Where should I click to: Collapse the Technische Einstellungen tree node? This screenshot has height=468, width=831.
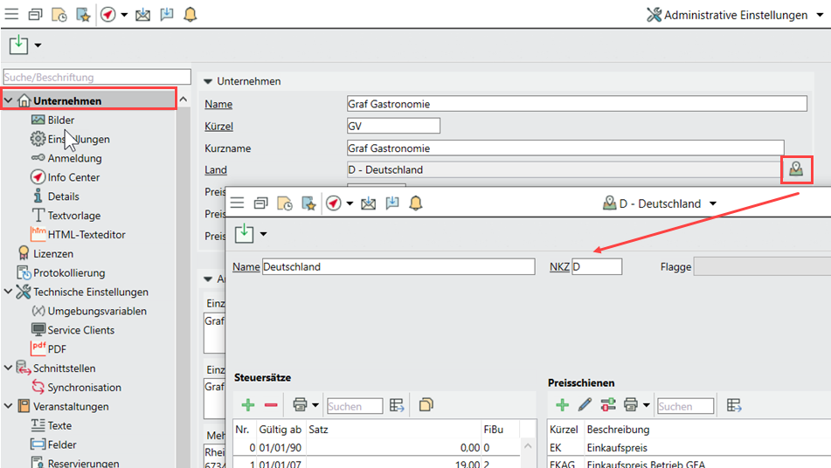[x=9, y=292]
